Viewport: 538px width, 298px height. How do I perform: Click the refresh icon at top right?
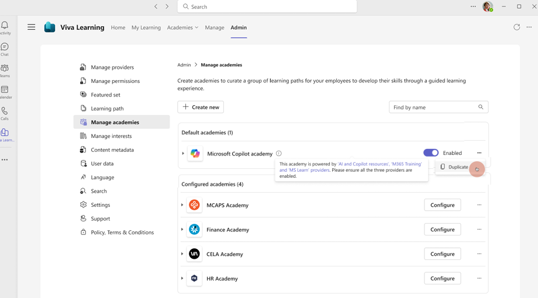516,27
